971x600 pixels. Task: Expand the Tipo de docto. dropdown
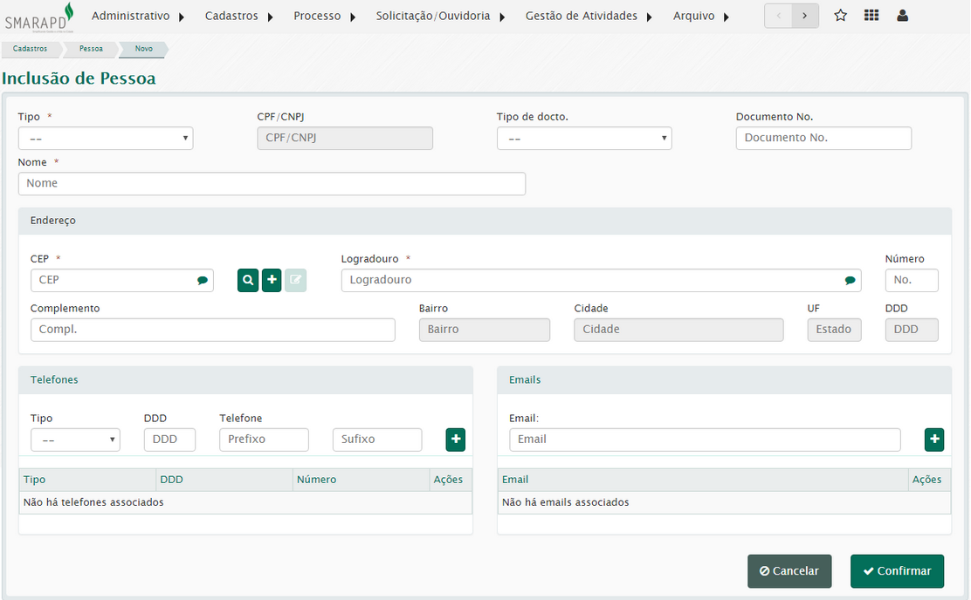pos(584,139)
